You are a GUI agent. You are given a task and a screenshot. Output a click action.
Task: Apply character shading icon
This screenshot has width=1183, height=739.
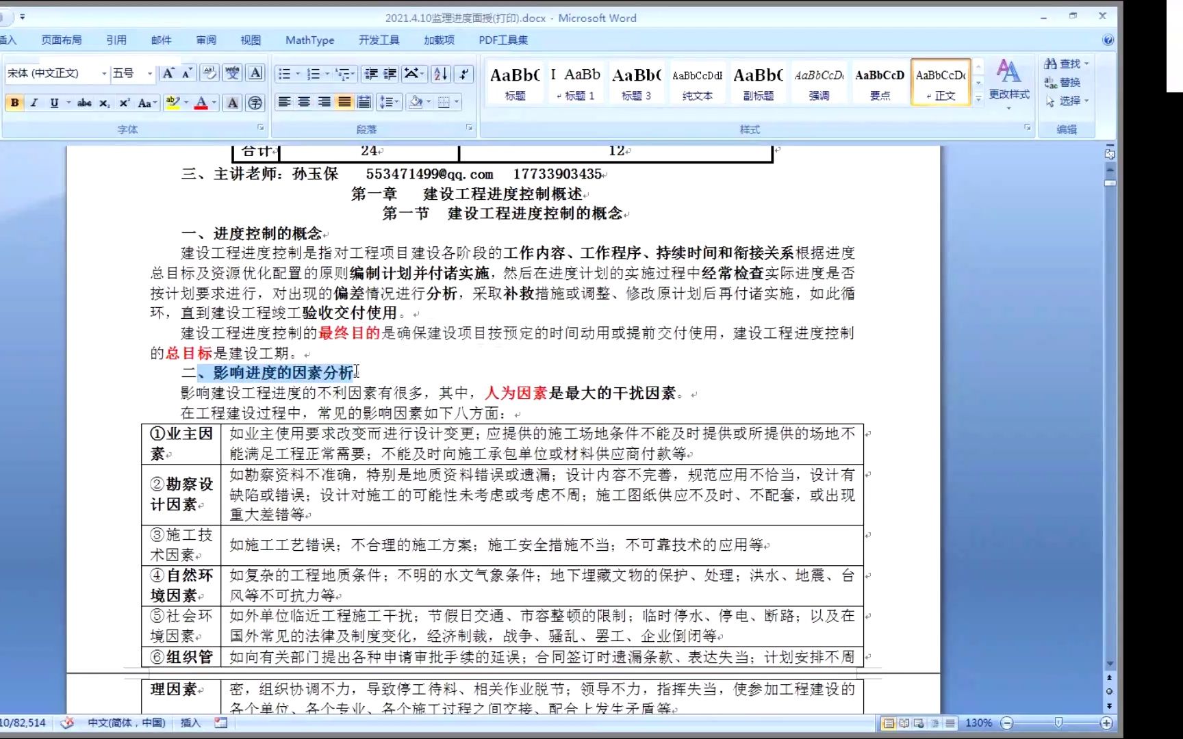tap(233, 103)
